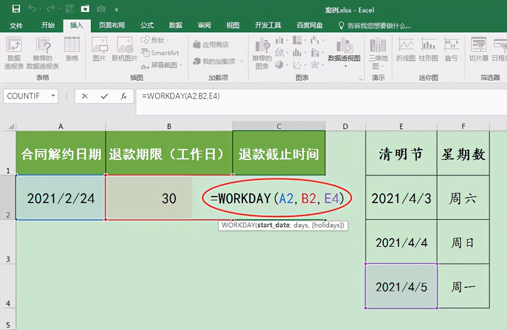
Task: Select the 周六 cell
Action: coord(463,197)
